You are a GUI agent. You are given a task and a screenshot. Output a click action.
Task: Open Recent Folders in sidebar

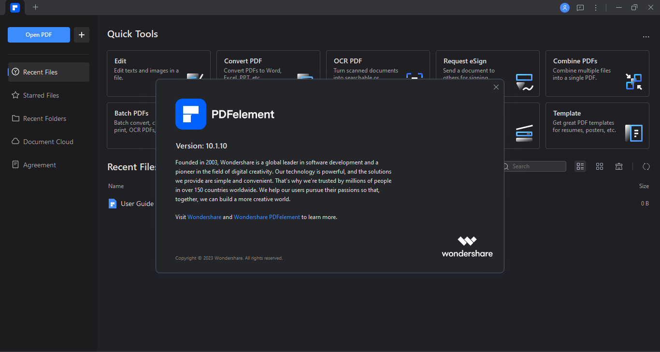pyautogui.click(x=48, y=118)
